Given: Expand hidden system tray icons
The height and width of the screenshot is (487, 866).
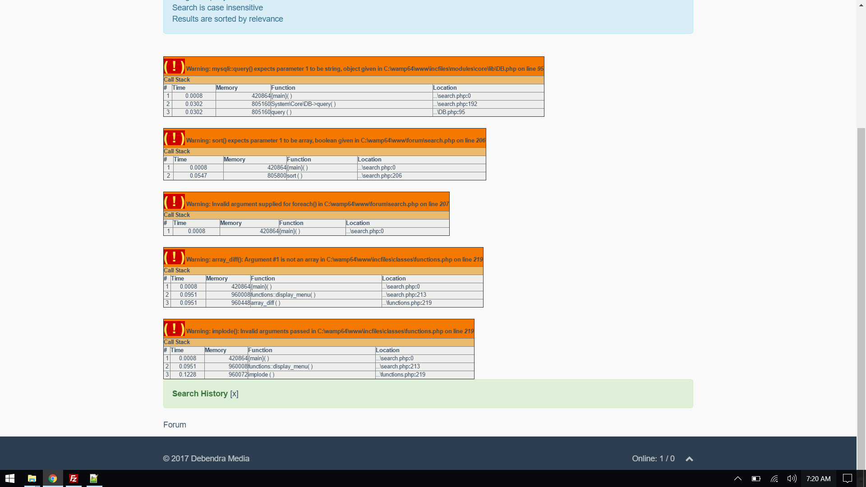Looking at the screenshot, I should coord(738,478).
